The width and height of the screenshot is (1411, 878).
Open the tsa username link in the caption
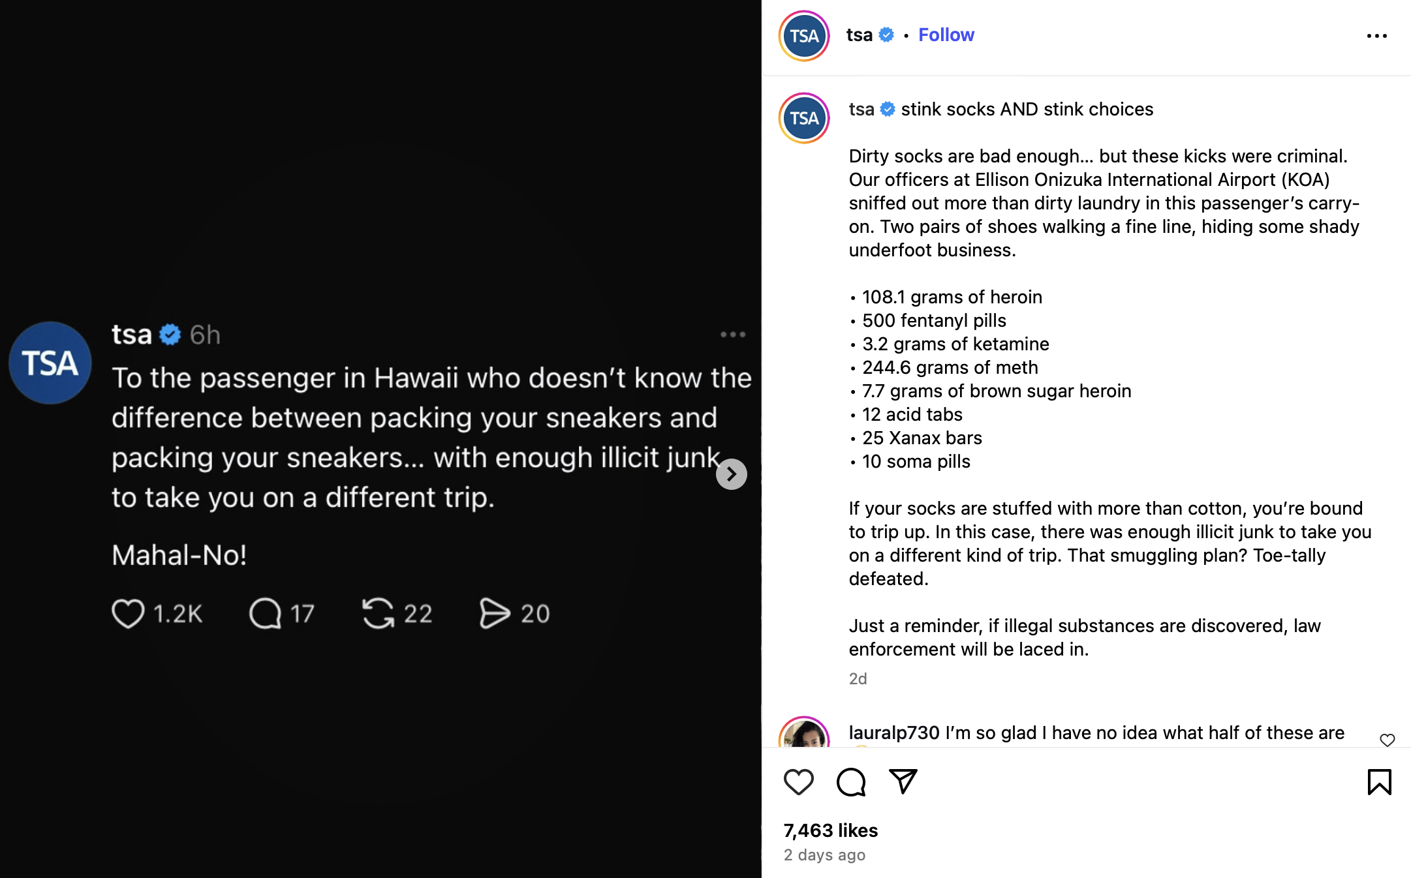pyautogui.click(x=861, y=109)
